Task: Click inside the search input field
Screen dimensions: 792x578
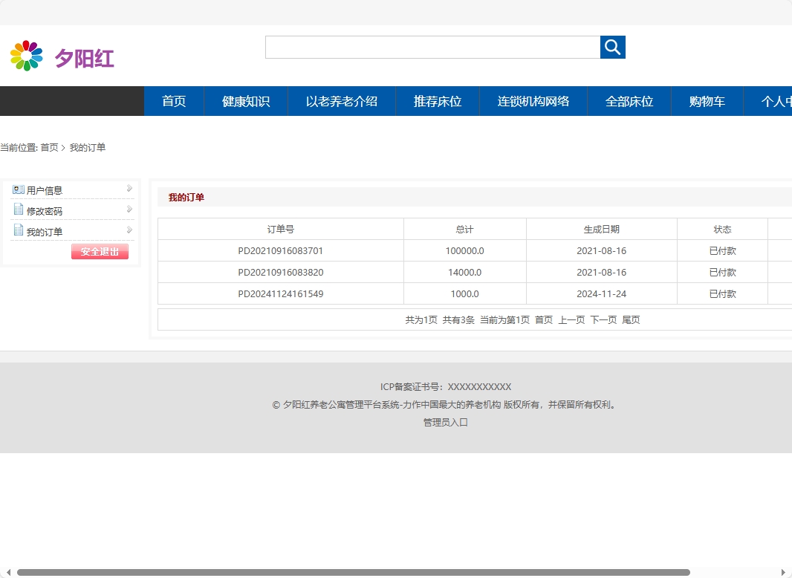Action: pos(431,47)
